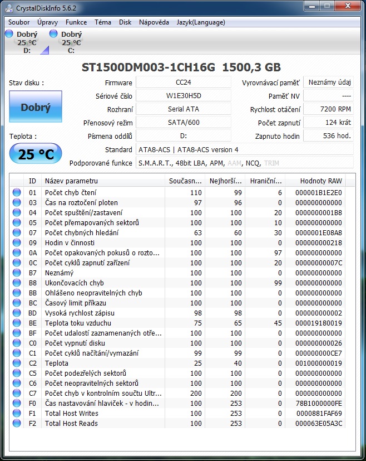Image resolution: width=366 pixels, height=461 pixels.
Task: Click status orb for Počet cyklů načítání/vymazání
Action: [x=17, y=353]
